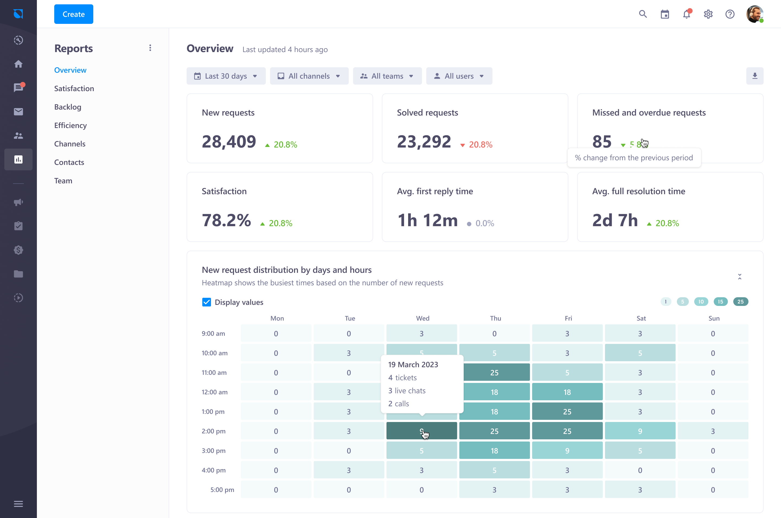This screenshot has width=781, height=518.
Task: Click the Search magnifier icon
Action: tap(643, 13)
